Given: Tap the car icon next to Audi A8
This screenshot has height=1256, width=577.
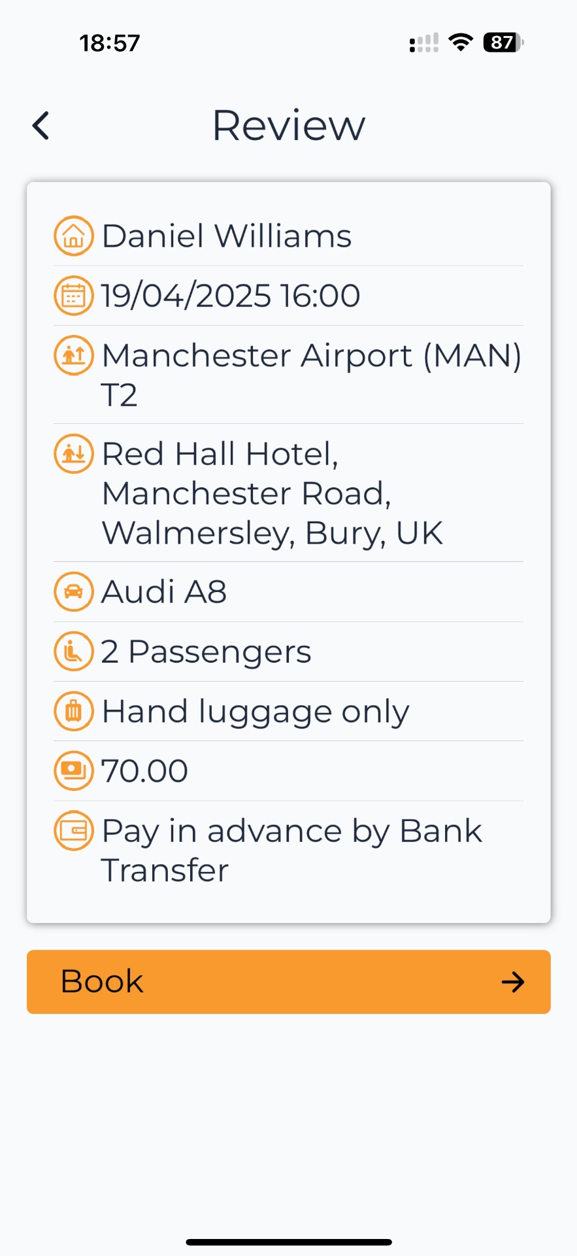Looking at the screenshot, I should click(73, 592).
